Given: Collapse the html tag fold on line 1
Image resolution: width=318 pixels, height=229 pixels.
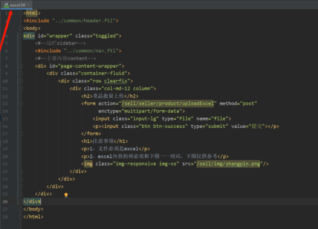Looking at the screenshot, I should tap(21, 13).
